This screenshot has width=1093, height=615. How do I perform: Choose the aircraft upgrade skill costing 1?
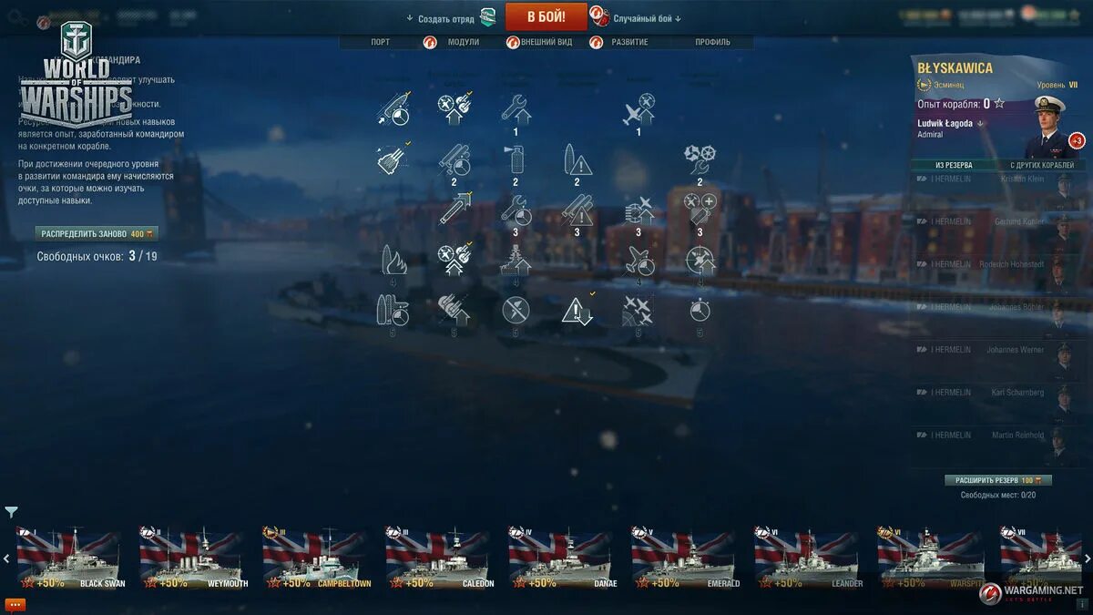click(x=638, y=109)
